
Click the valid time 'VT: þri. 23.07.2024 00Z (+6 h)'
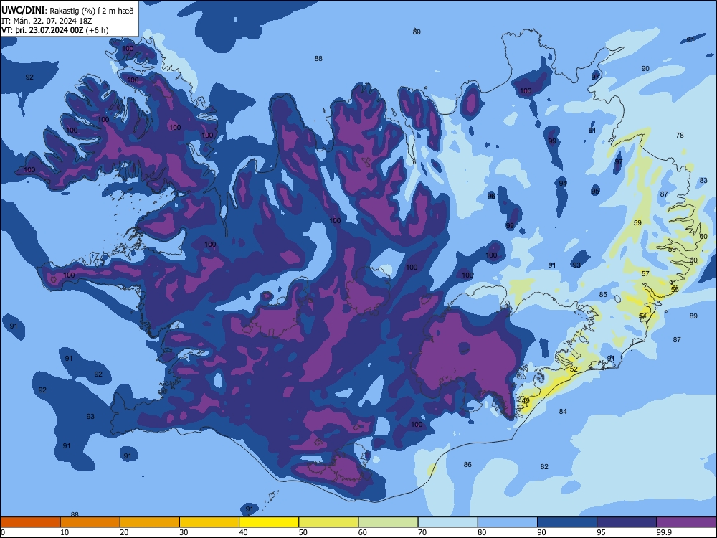click(x=55, y=30)
